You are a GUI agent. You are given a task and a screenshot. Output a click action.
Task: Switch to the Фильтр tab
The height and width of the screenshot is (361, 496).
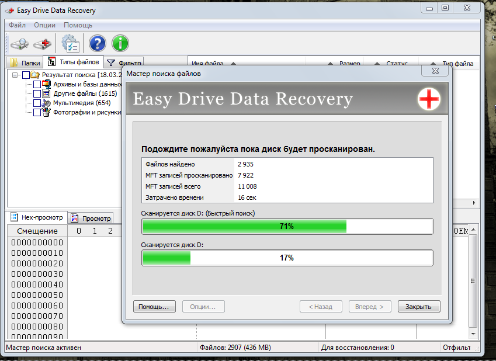pos(124,63)
